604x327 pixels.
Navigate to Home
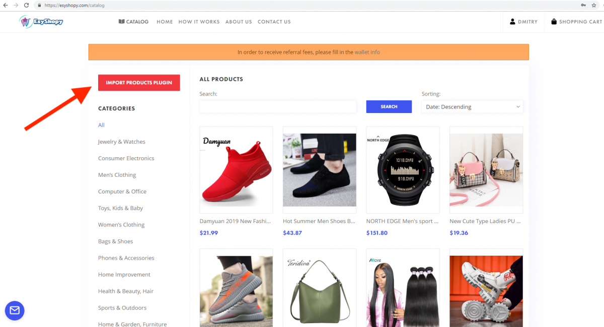[x=165, y=22]
